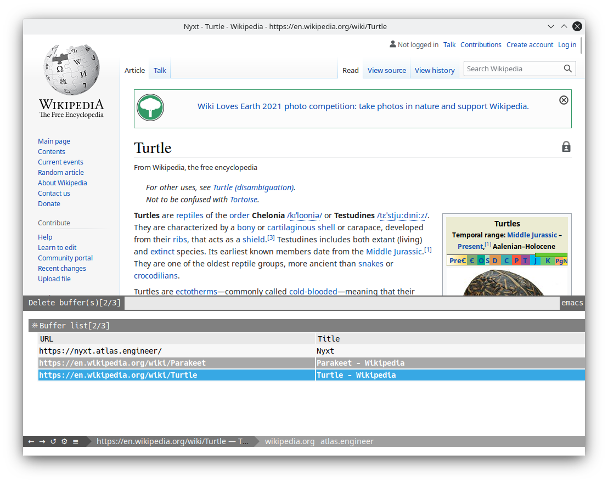Follow the Turtle (disambiguation) link

tap(253, 187)
